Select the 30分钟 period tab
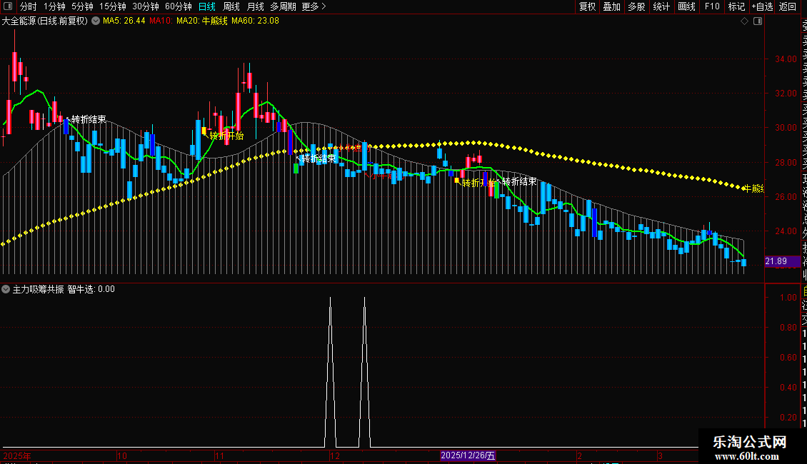 [146, 6]
